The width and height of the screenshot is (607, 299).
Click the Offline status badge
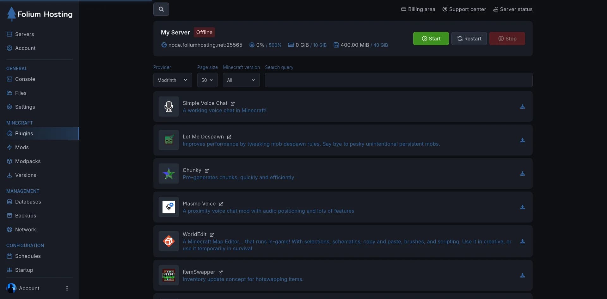pos(204,32)
